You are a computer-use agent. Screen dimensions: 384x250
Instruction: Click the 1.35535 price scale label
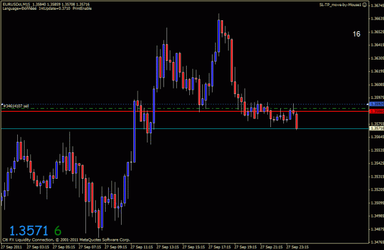pos(377,150)
